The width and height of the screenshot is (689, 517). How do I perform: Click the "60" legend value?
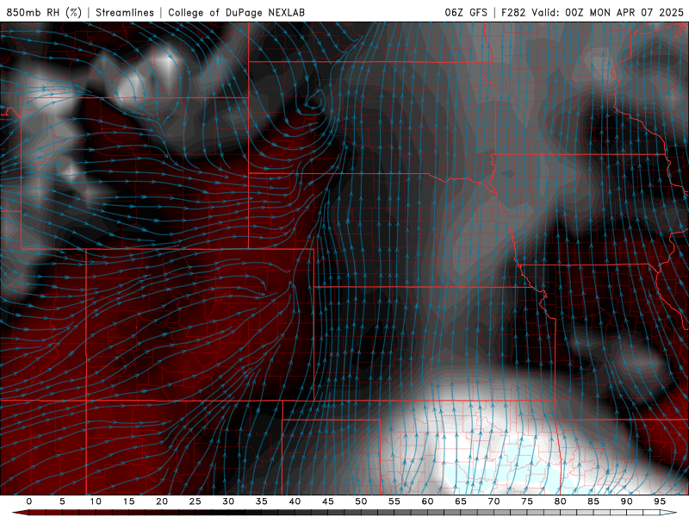[x=427, y=501]
